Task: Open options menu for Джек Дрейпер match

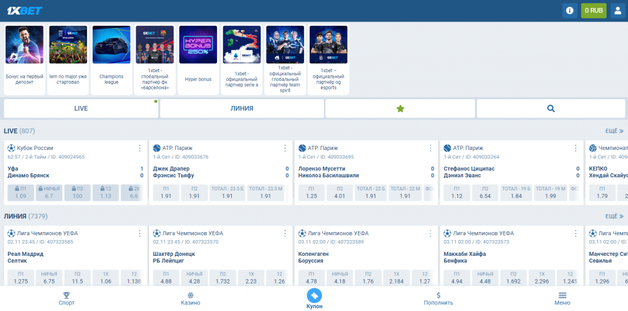Action: coord(285,148)
